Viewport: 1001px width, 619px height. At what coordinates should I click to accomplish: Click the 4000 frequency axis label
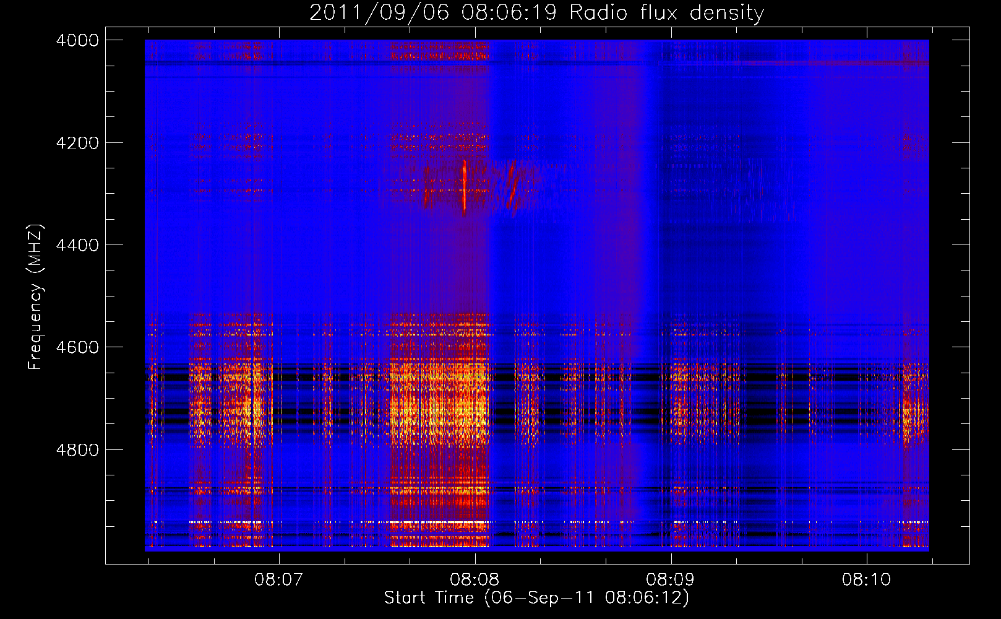(x=77, y=40)
